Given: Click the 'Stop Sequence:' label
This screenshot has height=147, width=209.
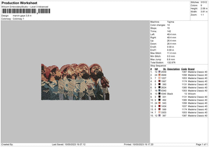Looking at the screenshot, I should (158, 66).
